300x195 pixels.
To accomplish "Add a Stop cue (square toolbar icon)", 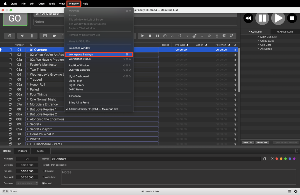I will 150,36.
